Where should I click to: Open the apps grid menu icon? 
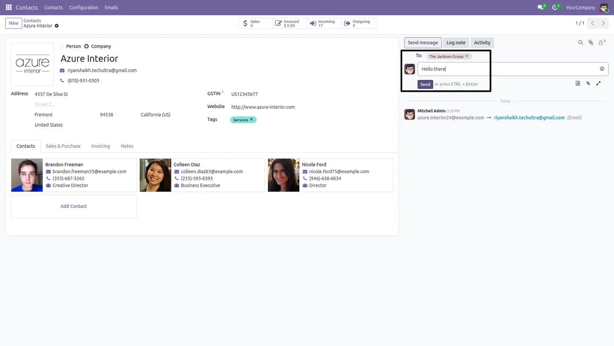[9, 7]
